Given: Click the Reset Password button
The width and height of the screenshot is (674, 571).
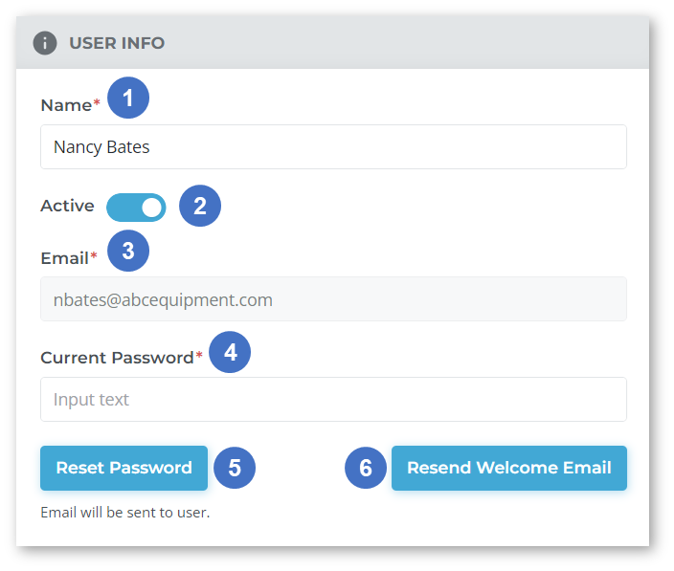Looking at the screenshot, I should [x=124, y=468].
